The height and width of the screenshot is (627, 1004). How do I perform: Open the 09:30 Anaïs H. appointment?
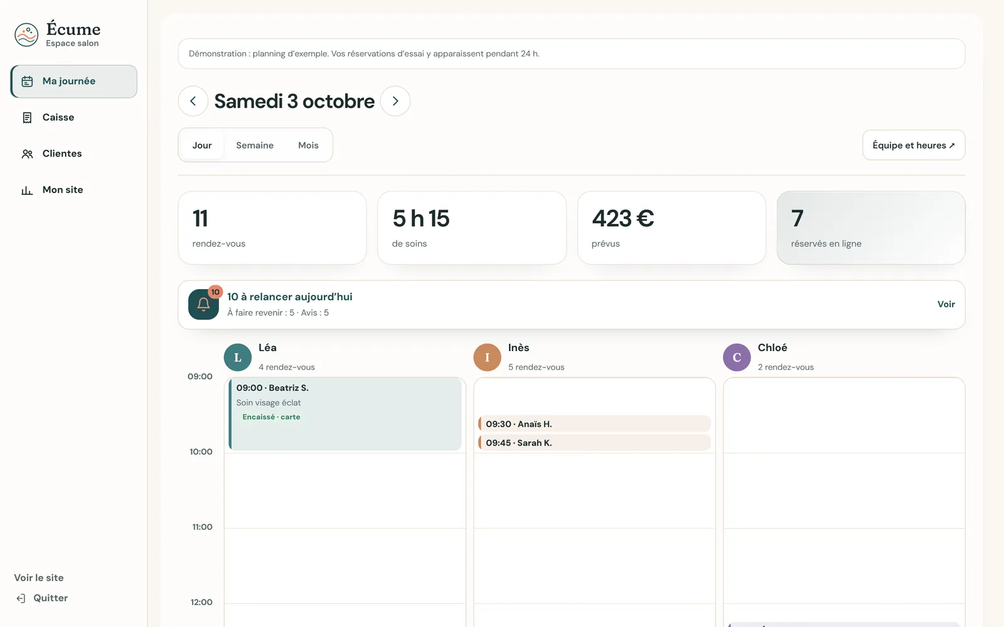[x=594, y=424]
